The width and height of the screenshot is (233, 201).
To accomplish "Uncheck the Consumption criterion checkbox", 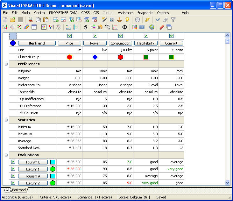I will [x=120, y=36].
